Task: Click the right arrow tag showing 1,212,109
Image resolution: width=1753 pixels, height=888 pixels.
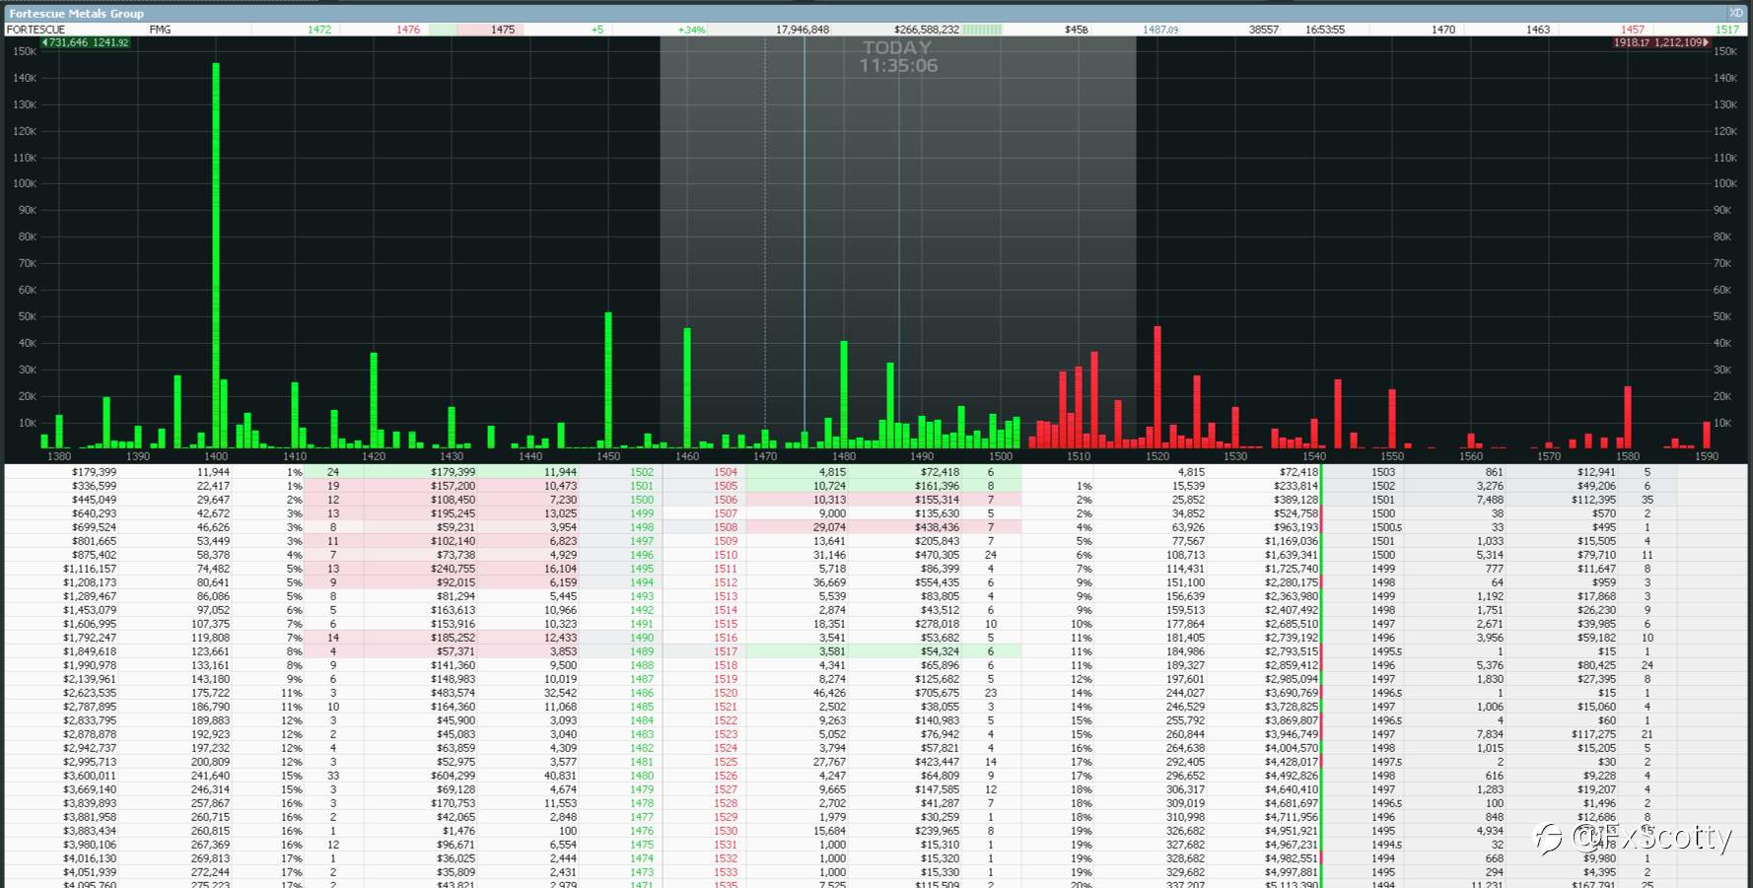Action: point(1661,42)
